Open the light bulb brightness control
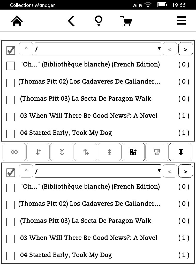Viewport: 196px width, 265px height. coord(99,21)
